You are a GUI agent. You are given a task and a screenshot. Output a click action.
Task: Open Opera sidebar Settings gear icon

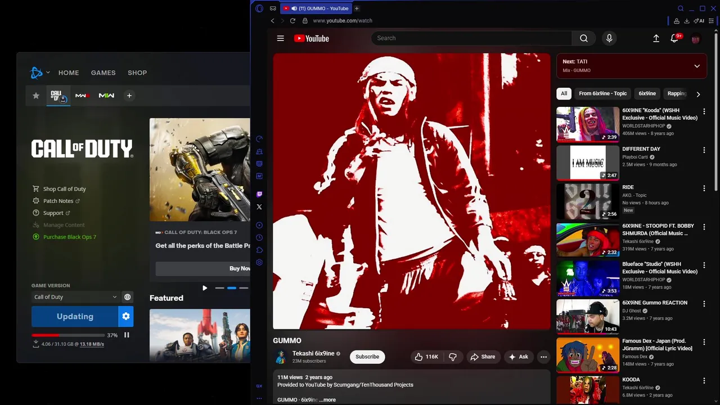[x=259, y=263]
